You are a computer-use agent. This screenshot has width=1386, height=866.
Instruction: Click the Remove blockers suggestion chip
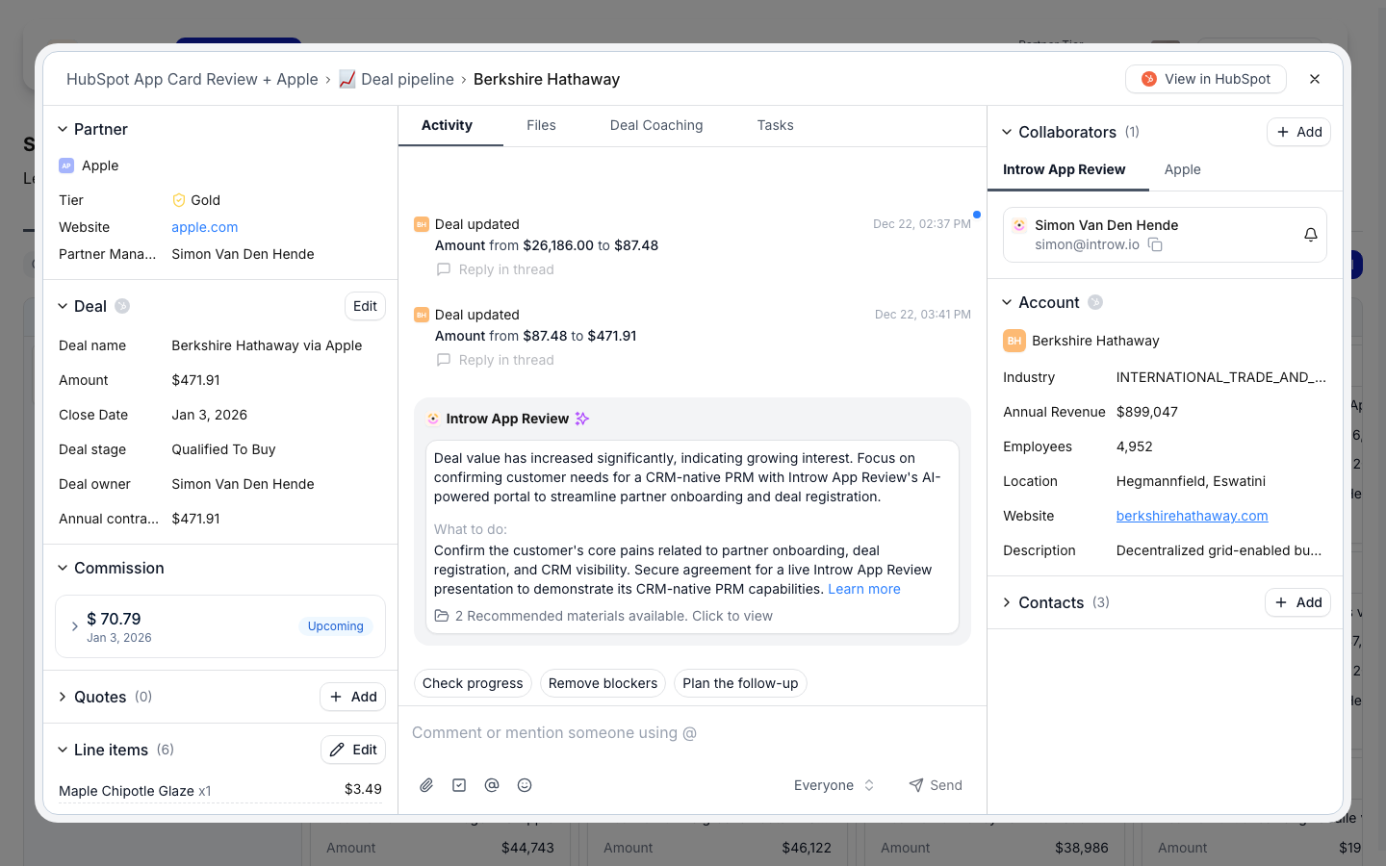(x=603, y=683)
